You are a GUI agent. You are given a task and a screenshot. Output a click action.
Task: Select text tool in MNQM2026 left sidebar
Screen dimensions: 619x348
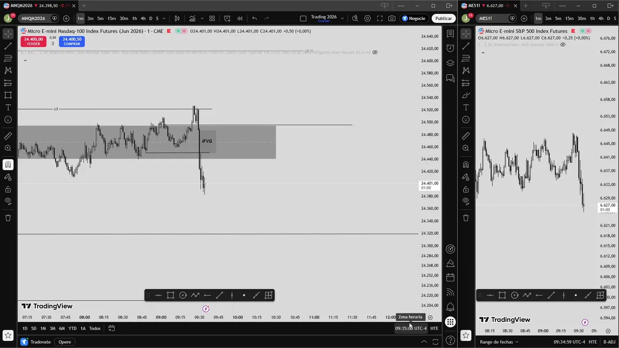point(8,107)
